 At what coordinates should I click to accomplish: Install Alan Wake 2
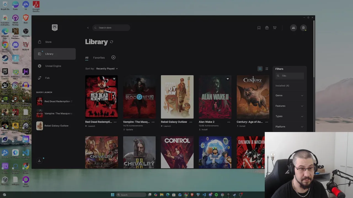[203, 130]
